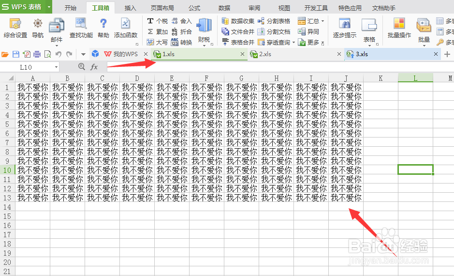Select the 个税 tax tool
The width and height of the screenshot is (454, 276).
point(158,21)
